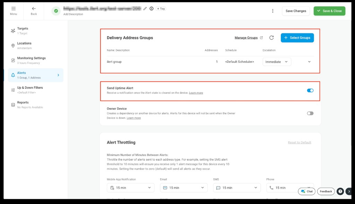Open the three-dot more options menu
This screenshot has height=204, width=355.
[x=273, y=11]
